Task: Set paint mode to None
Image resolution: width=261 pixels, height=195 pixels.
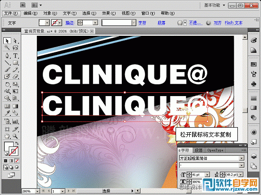Action: click(x=17, y=161)
